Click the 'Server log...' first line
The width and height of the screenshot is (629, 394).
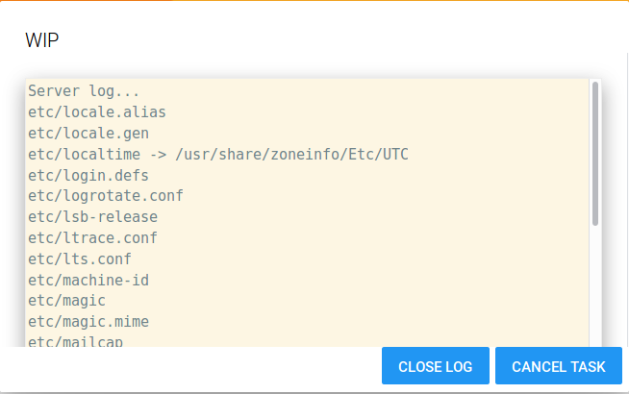pyautogui.click(x=85, y=91)
